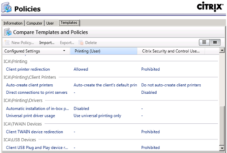
Task: Click the ICA\USB Devices group header
Action: 20,140
